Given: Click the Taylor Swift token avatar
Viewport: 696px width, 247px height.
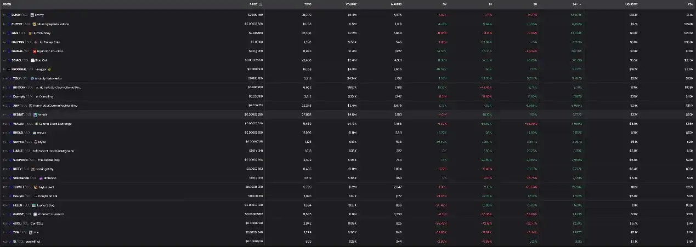Looking at the screenshot, I should click(34, 187).
